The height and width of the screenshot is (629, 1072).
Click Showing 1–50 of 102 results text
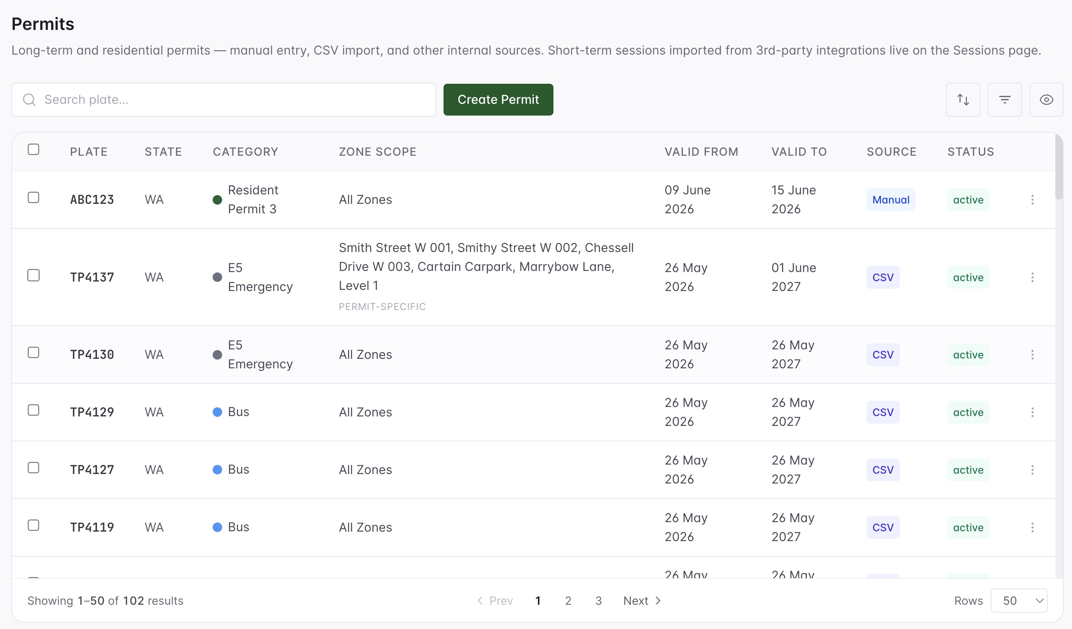105,601
